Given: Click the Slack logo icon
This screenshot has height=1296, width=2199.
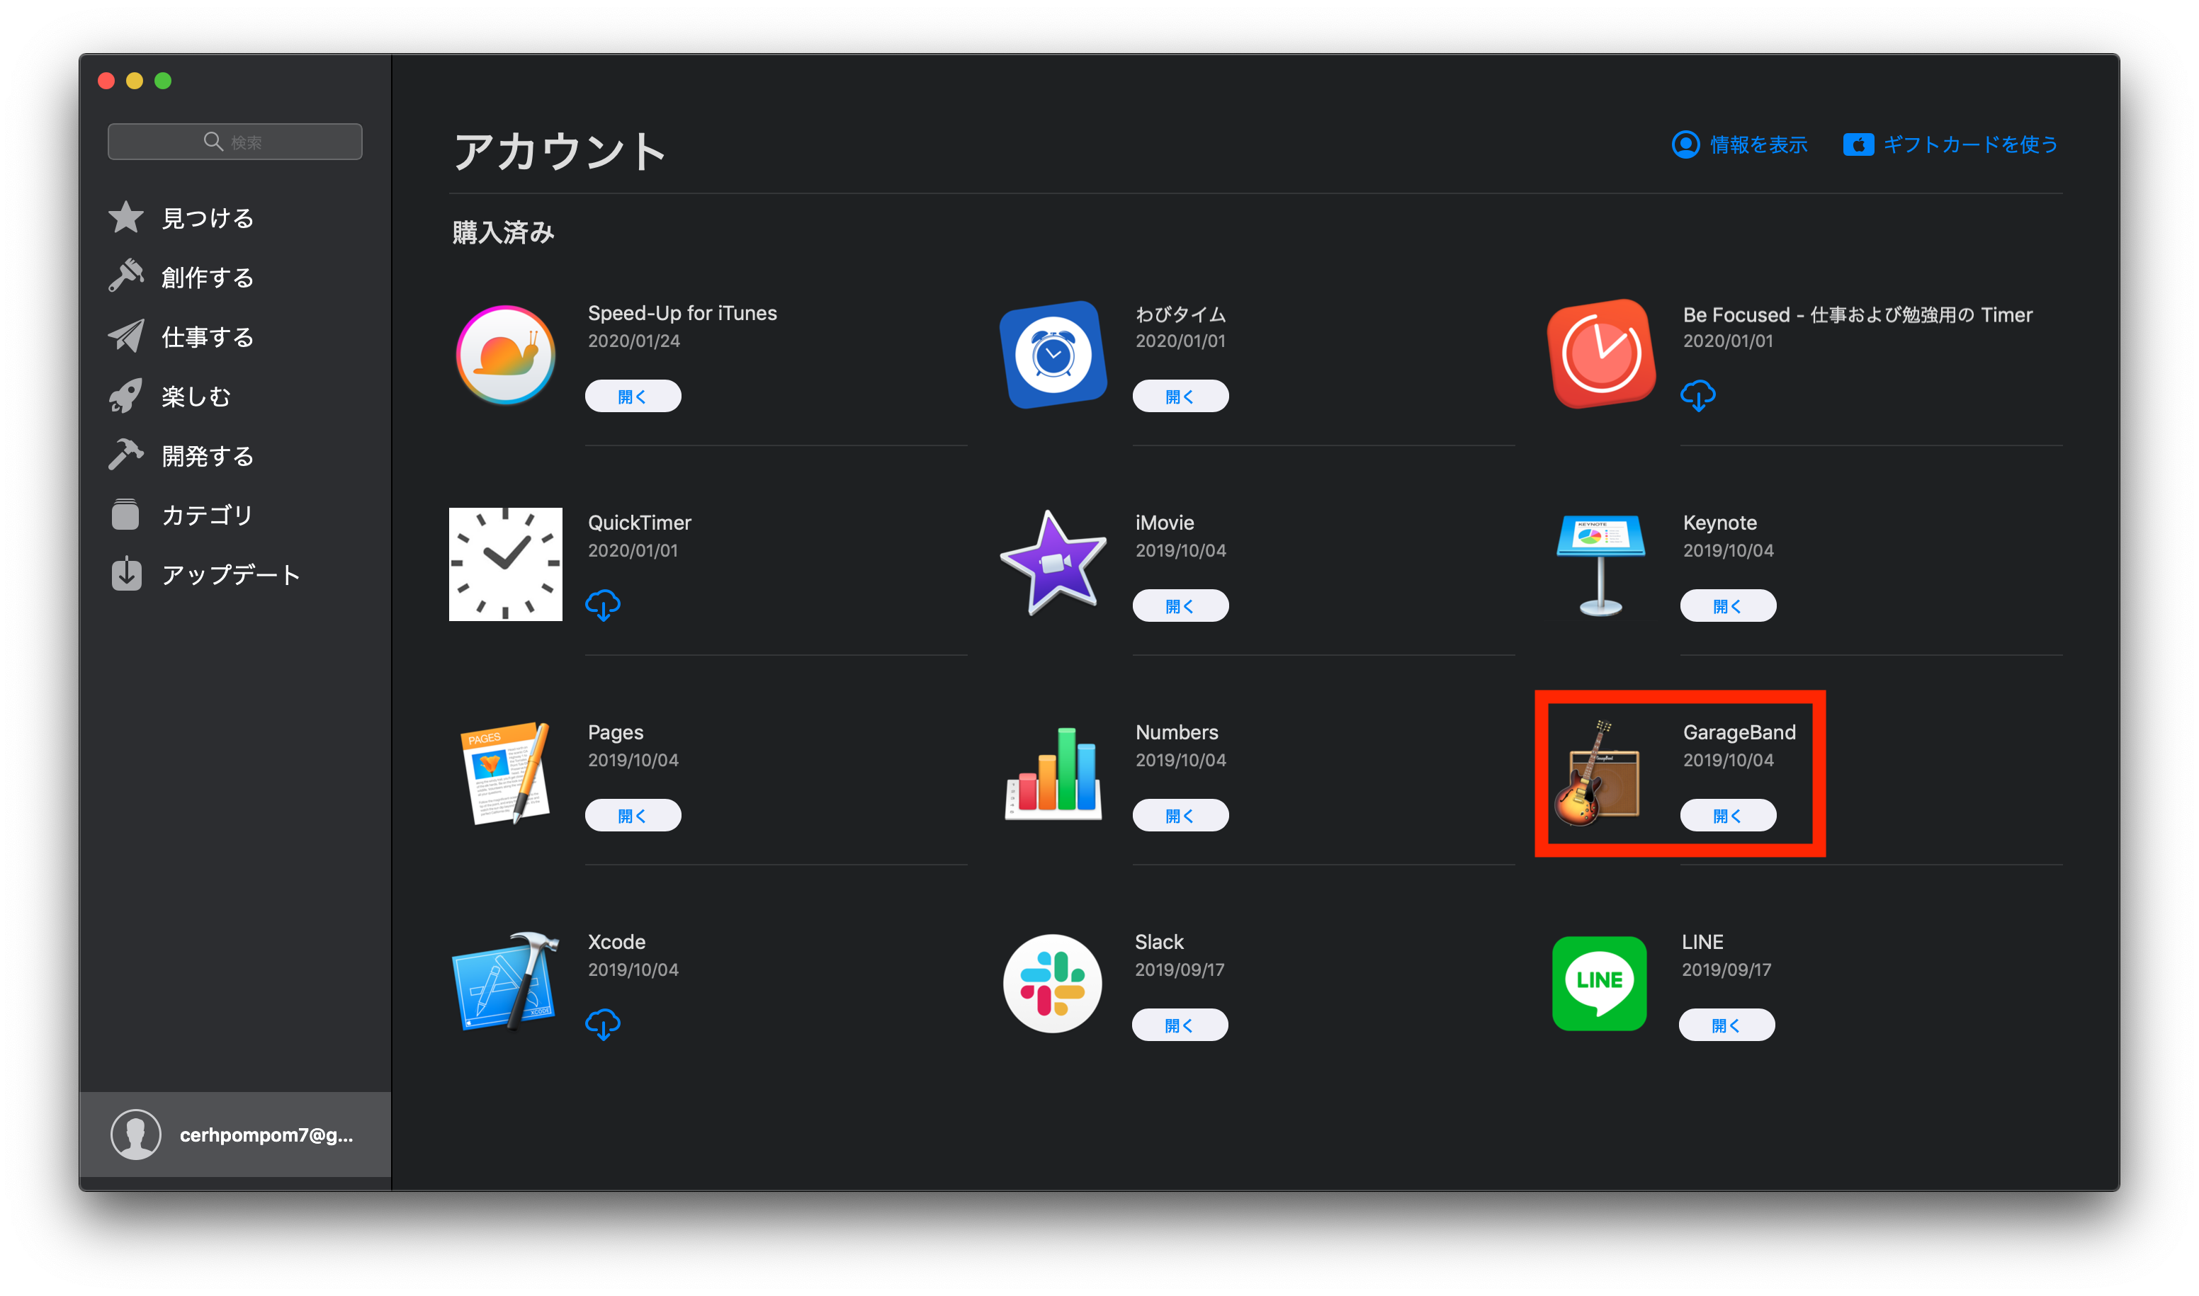Looking at the screenshot, I should pos(1053,984).
